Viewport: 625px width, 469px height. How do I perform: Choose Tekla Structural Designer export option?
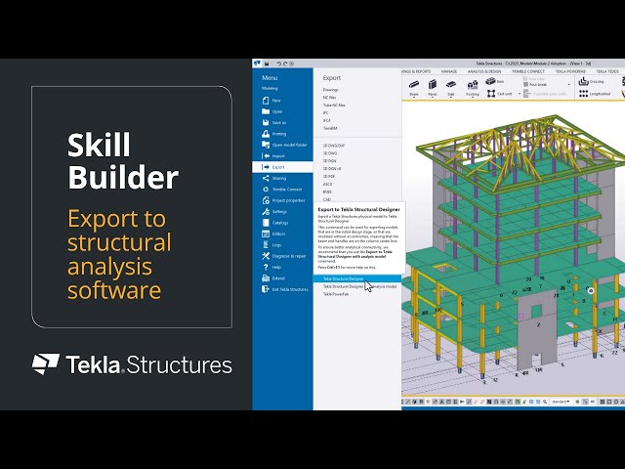pos(357,278)
